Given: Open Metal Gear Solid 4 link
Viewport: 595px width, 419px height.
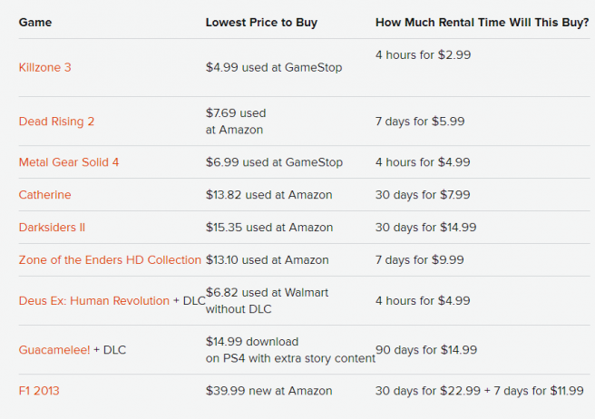Looking at the screenshot, I should (69, 162).
